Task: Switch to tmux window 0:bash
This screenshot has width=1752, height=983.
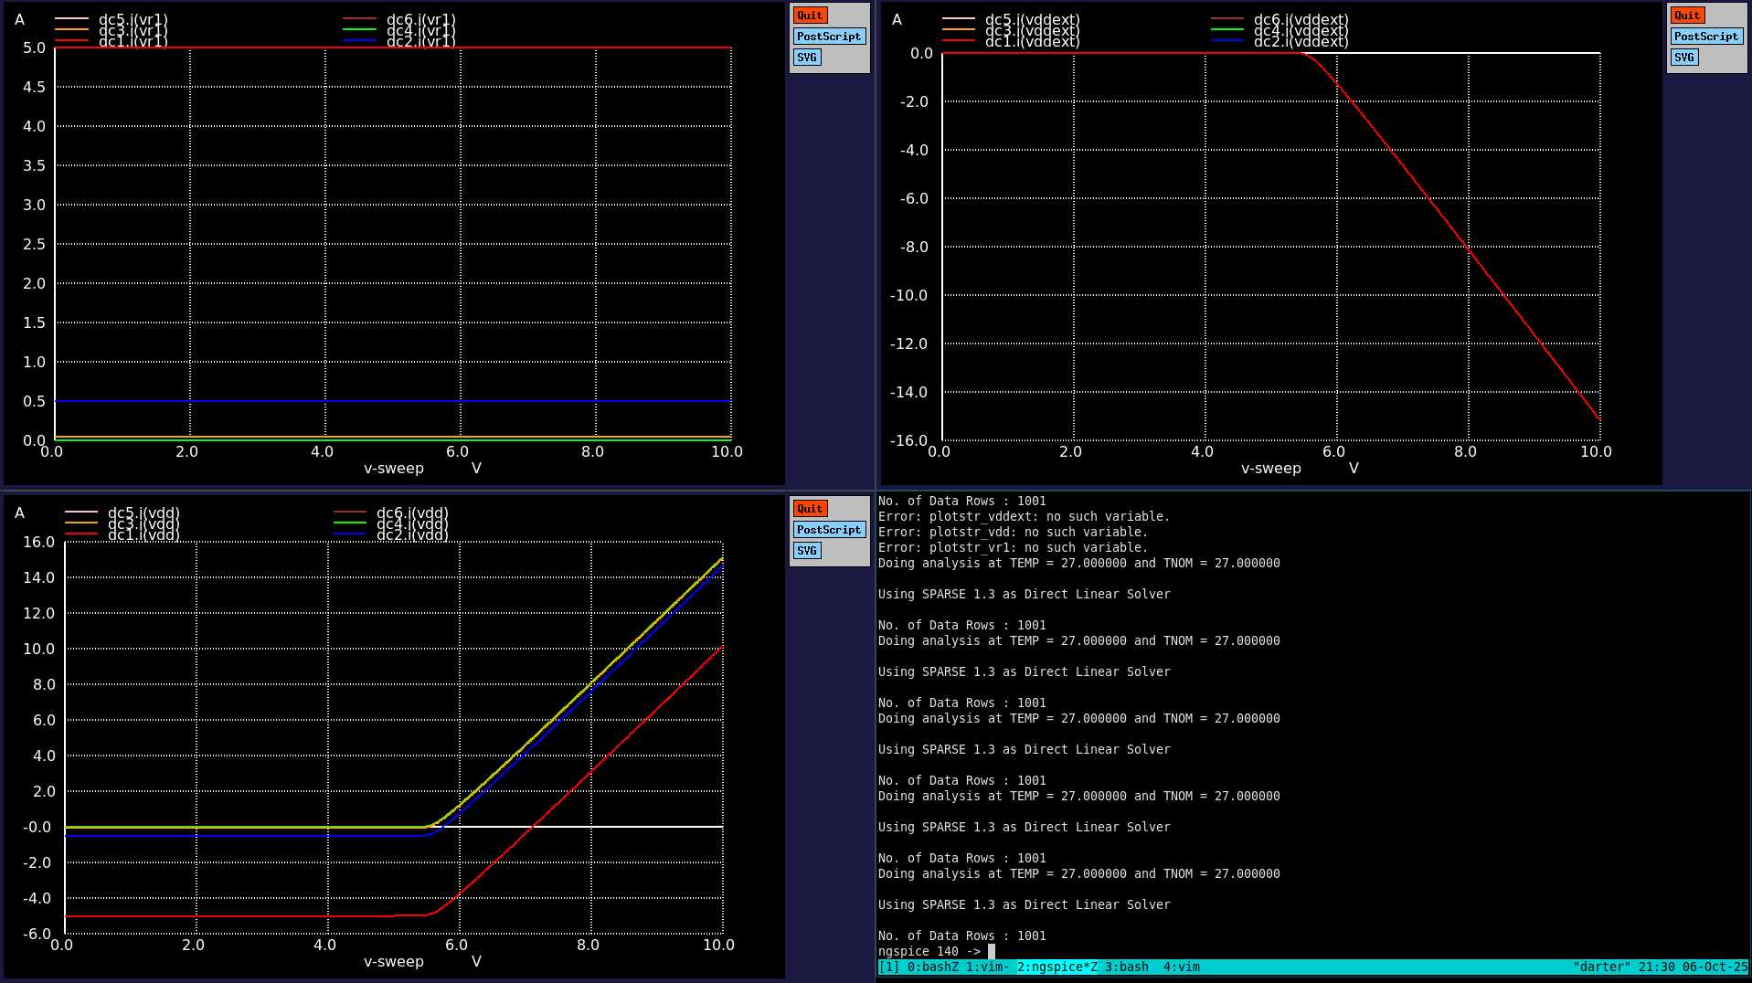Action: (x=932, y=967)
